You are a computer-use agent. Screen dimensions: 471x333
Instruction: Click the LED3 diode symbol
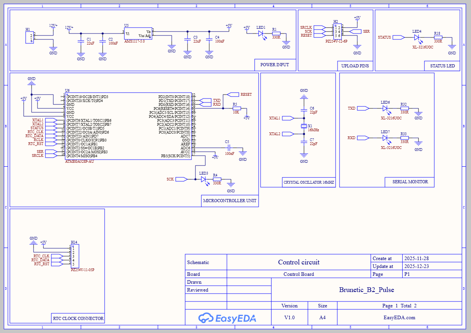[204, 180]
